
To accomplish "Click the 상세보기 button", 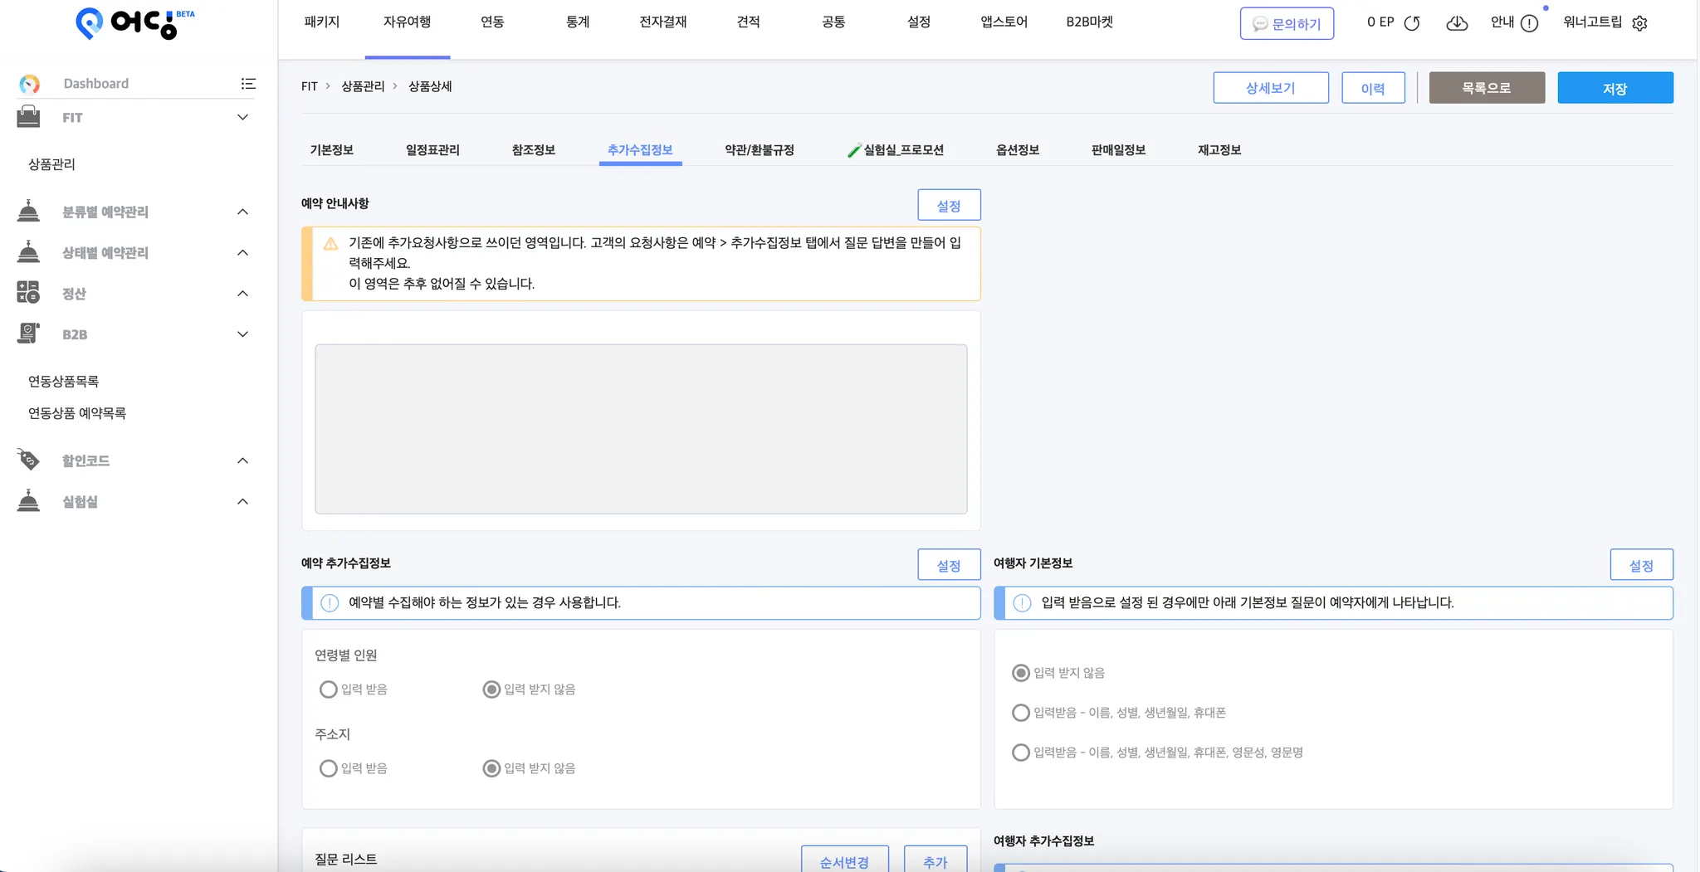I will click(x=1271, y=88).
